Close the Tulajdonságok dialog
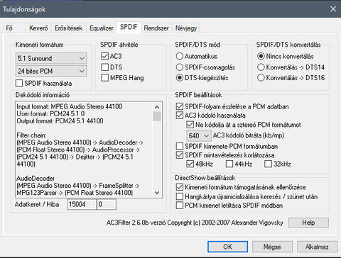The width and height of the screenshot is (341, 258). click(333, 9)
